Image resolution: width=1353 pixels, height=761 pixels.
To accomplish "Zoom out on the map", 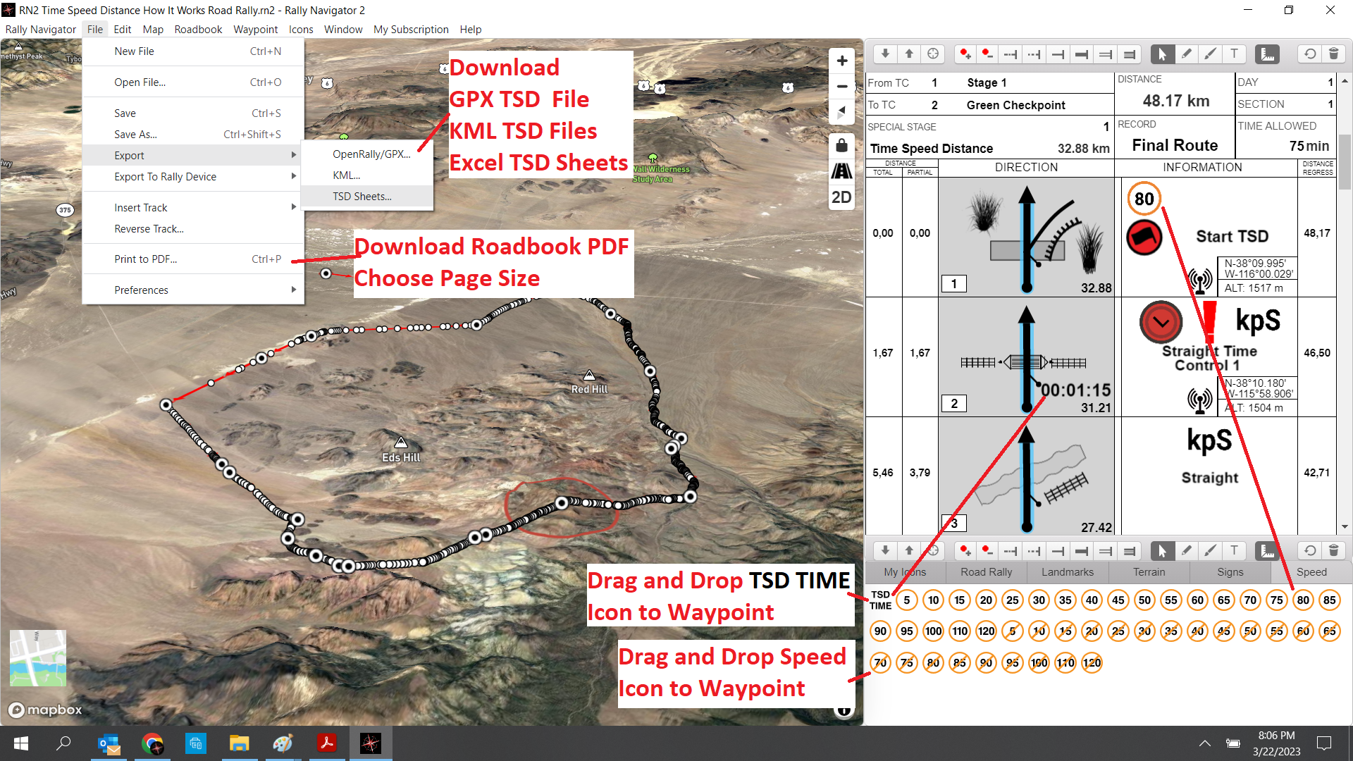I will point(842,87).
